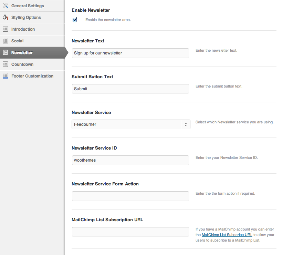The height and width of the screenshot is (255, 283).
Task: Uncheck the Enable Newsletter checkbox
Action: [75, 20]
